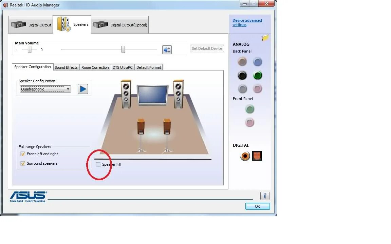Image resolution: width=391 pixels, height=244 pixels.
Task: Open the DTS UltraPC tab
Action: (123, 67)
